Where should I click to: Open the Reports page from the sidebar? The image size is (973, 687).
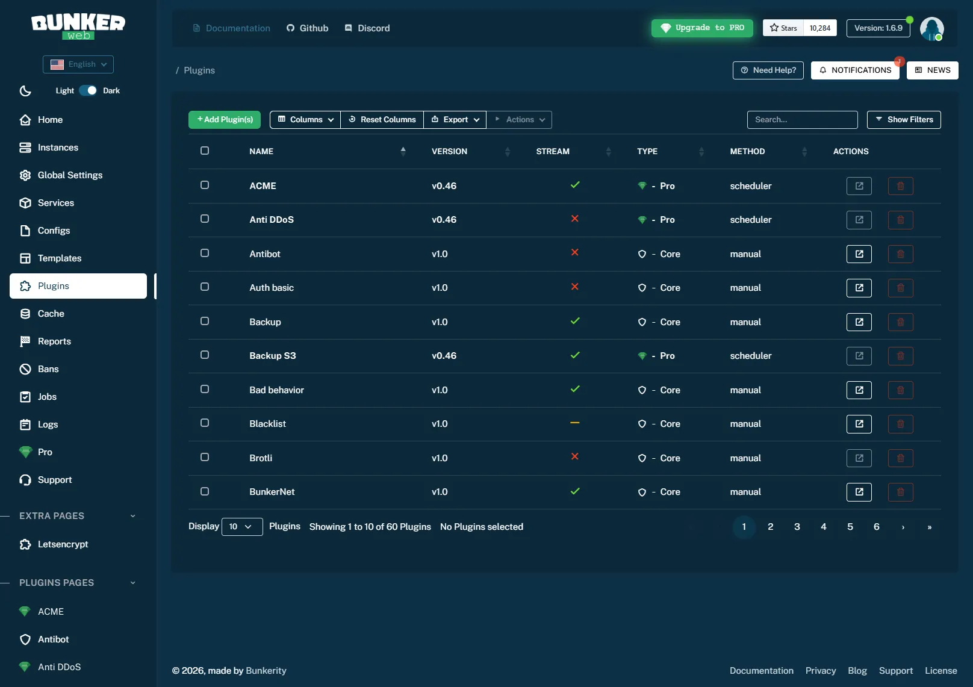(x=54, y=341)
